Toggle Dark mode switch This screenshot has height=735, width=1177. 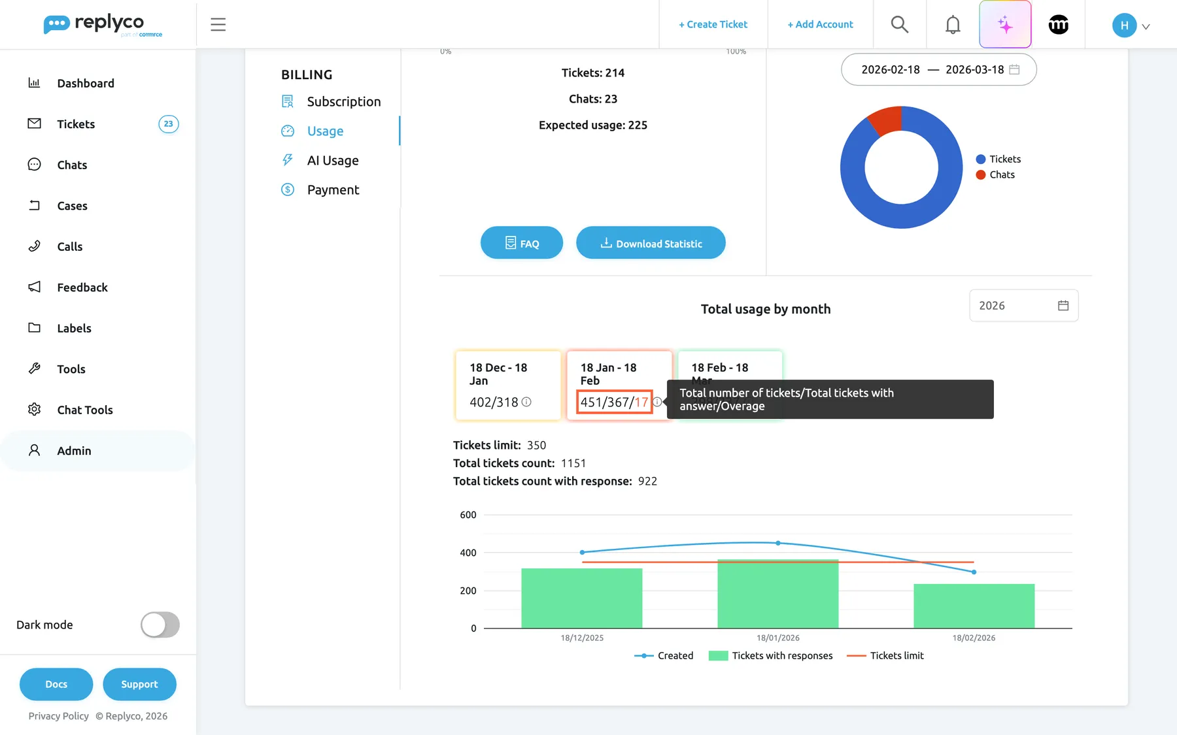[160, 625]
